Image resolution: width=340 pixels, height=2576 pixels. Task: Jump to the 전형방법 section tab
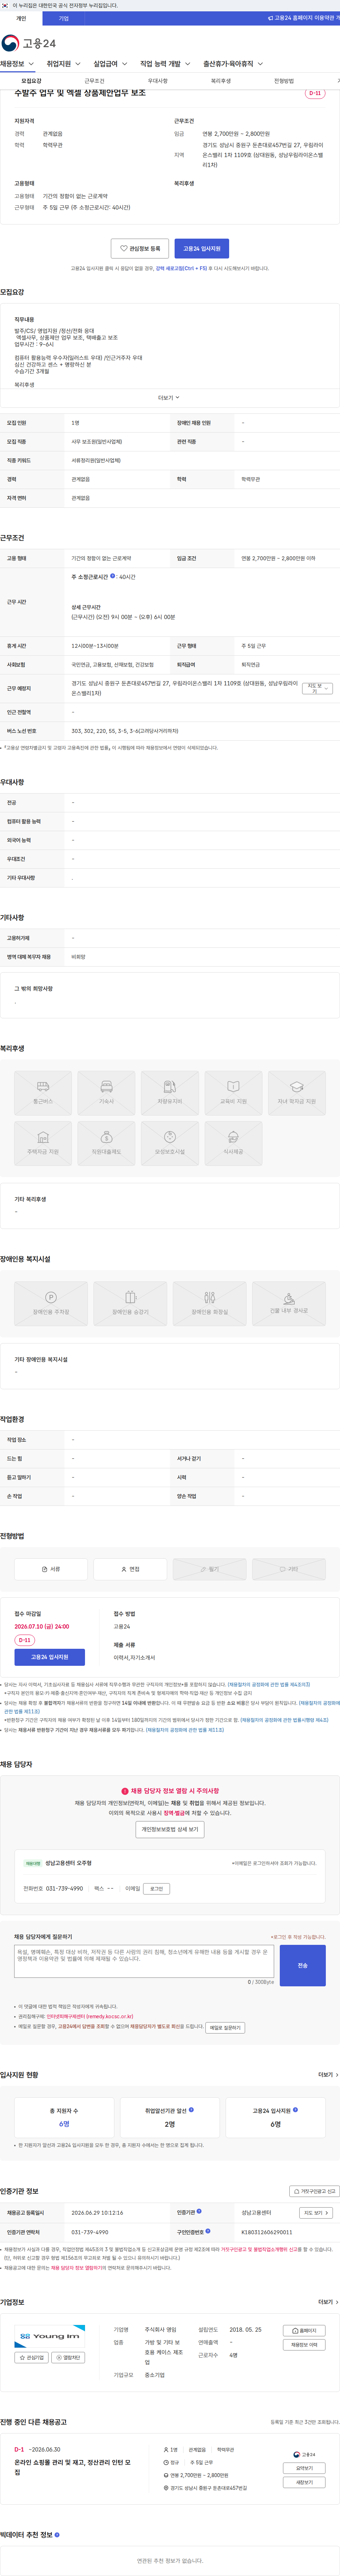pyautogui.click(x=284, y=81)
